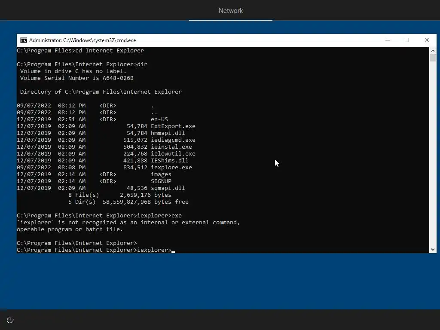Click 'Volume in drive C has no label.' line
Image resolution: width=440 pixels, height=330 pixels.
click(x=73, y=71)
